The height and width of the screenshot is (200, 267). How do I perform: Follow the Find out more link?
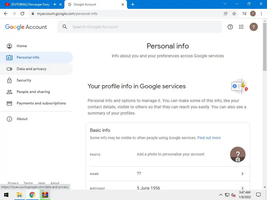tap(209, 138)
